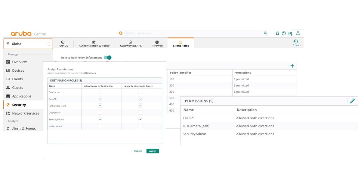Check authenticated Allow Source to Destination
Screen dimensions: 361x188
[100, 126]
